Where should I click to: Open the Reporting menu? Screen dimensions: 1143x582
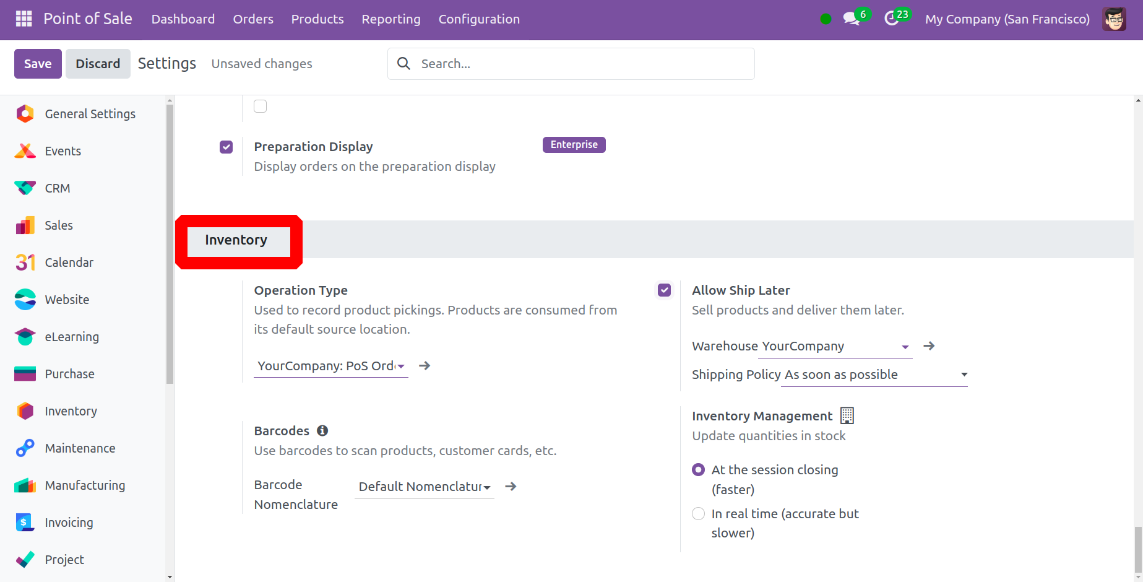[x=390, y=19]
